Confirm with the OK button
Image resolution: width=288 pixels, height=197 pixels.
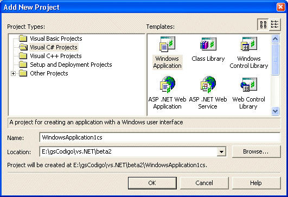pos(152,183)
